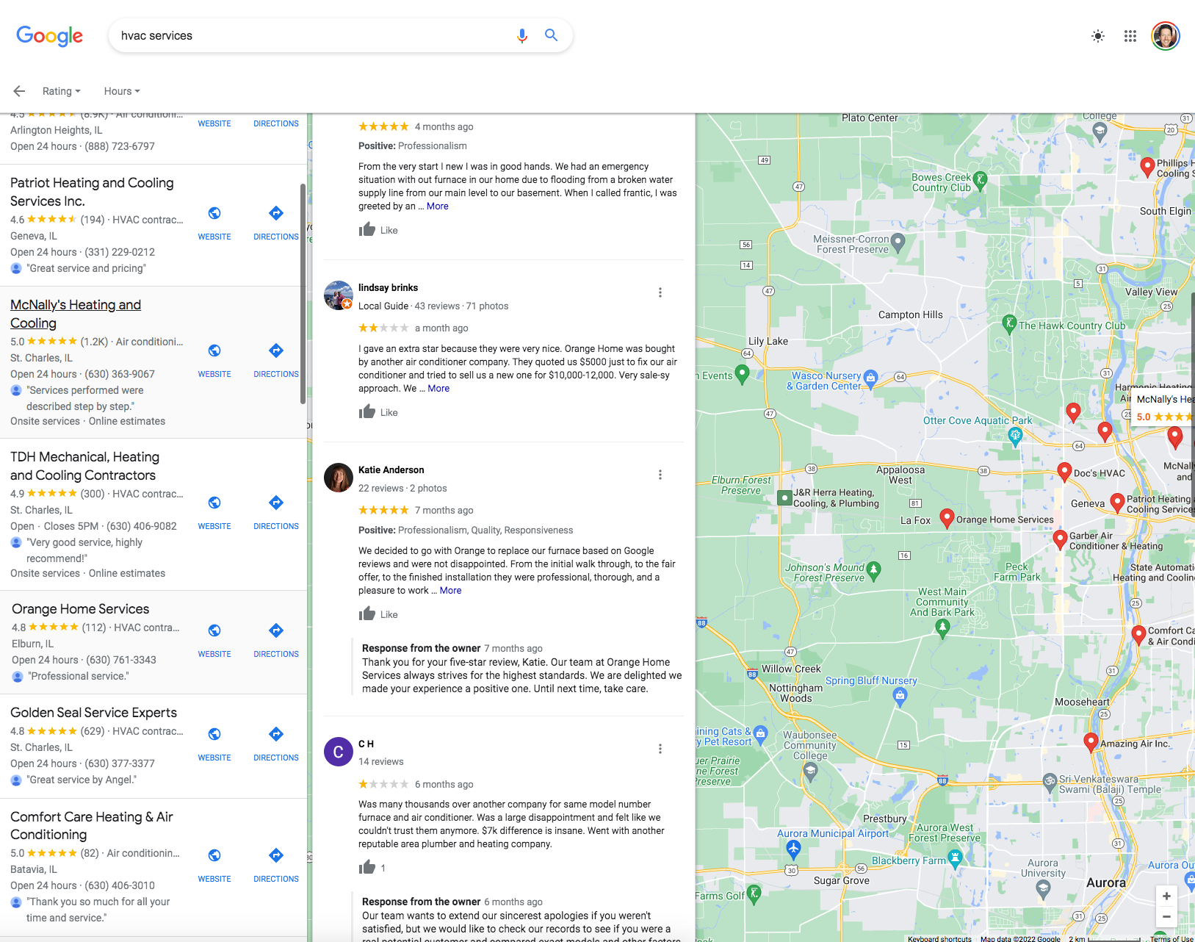Select Golden Seal Service Experts listing title
Image resolution: width=1195 pixels, height=942 pixels.
[x=93, y=712]
